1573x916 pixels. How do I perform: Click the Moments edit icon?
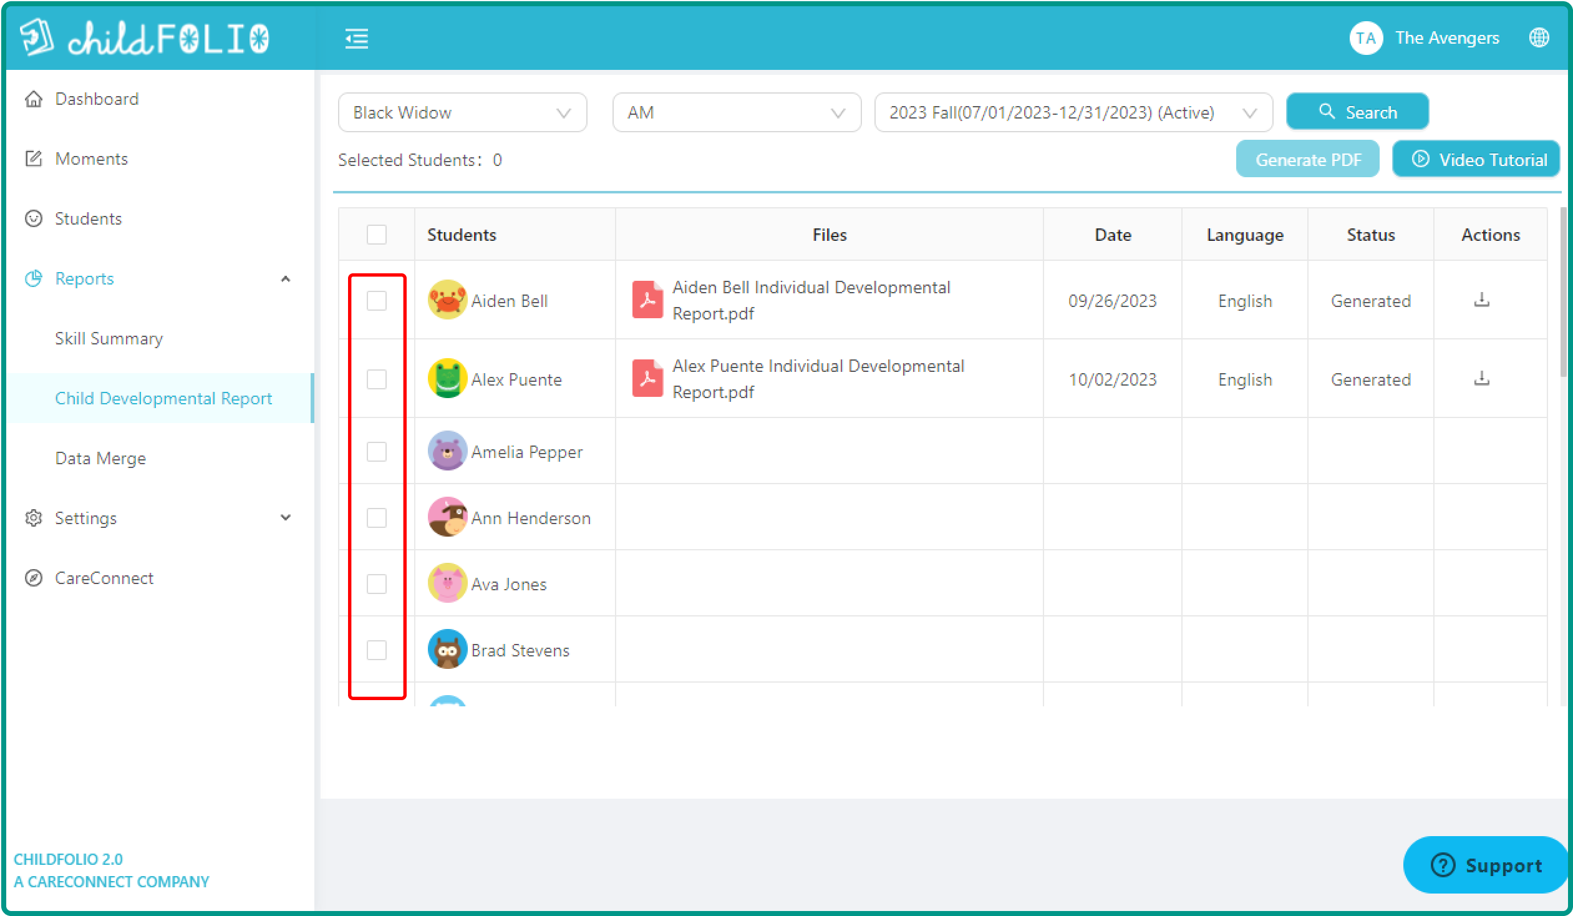point(34,158)
